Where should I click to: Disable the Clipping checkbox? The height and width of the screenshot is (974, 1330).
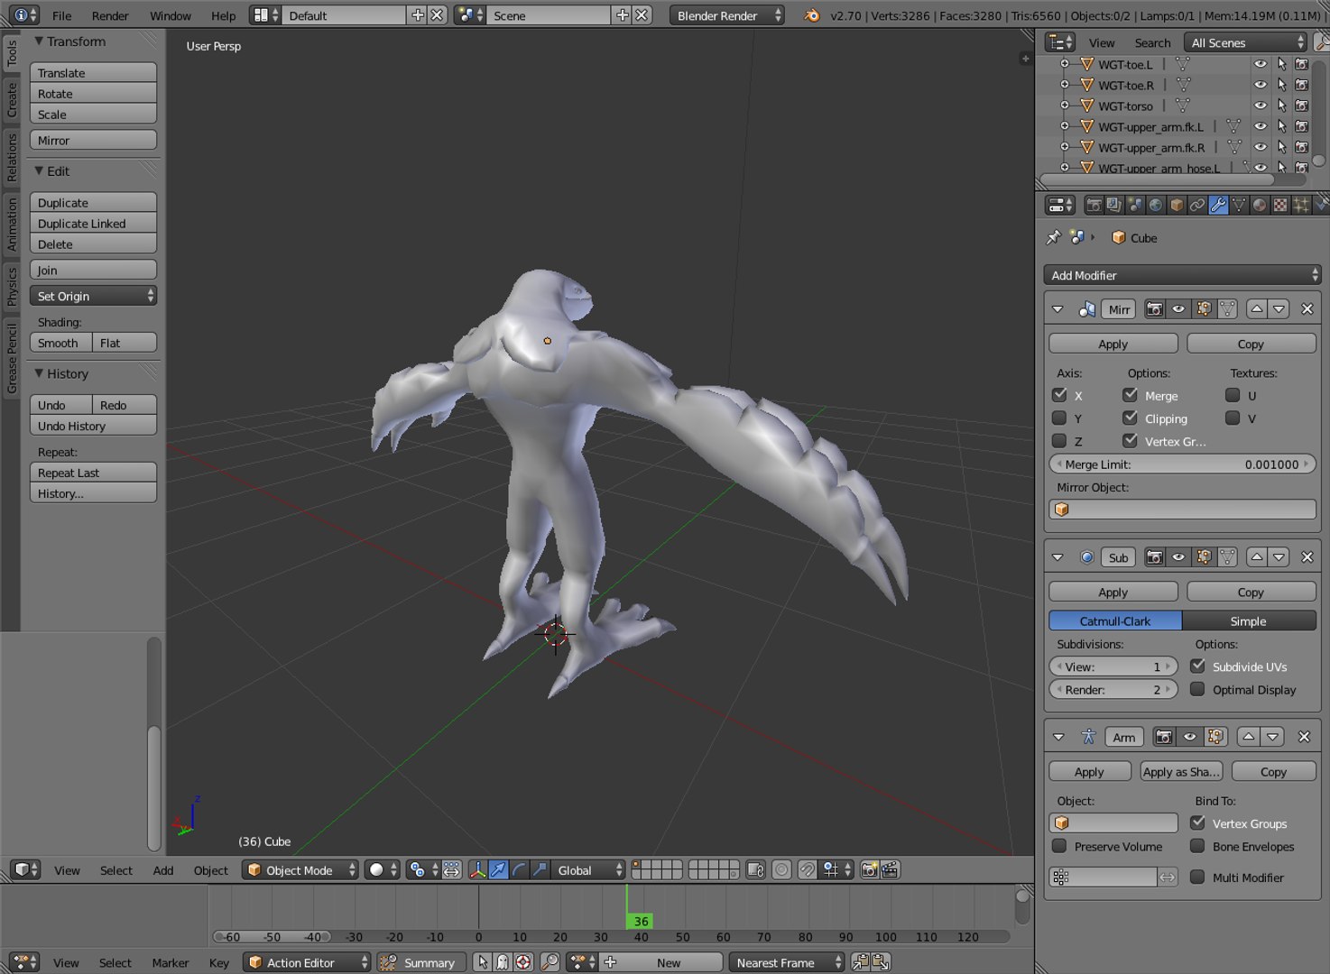click(1130, 418)
